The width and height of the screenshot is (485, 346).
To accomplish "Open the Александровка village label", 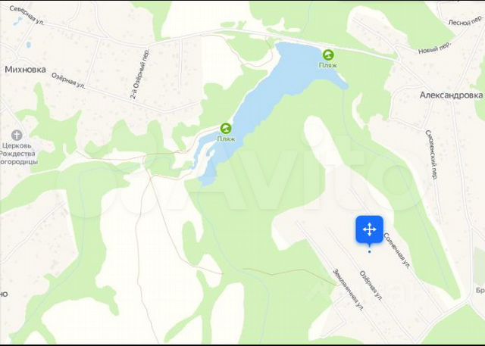I will coord(451,95).
